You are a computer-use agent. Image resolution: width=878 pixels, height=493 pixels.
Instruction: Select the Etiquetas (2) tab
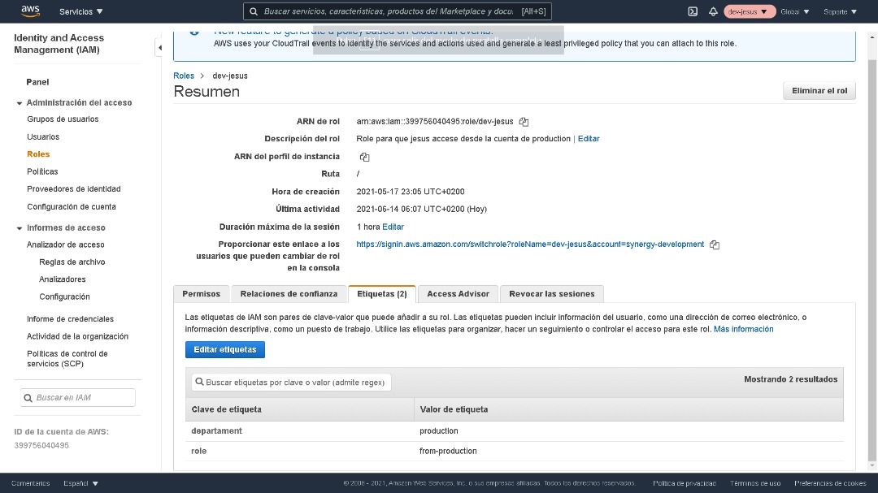(382, 294)
